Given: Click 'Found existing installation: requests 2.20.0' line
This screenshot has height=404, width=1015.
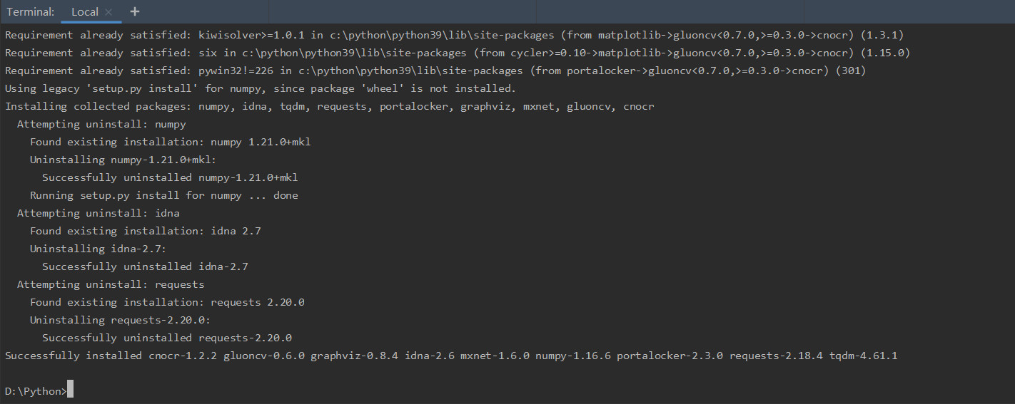Looking at the screenshot, I should 167,302.
